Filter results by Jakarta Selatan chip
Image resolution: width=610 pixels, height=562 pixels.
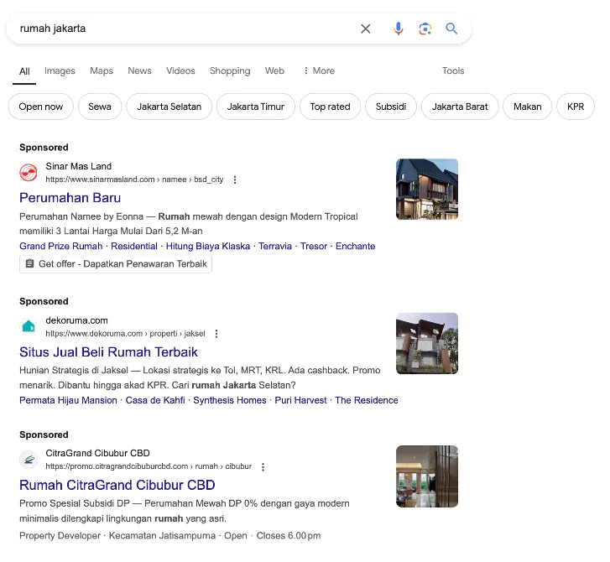[169, 107]
